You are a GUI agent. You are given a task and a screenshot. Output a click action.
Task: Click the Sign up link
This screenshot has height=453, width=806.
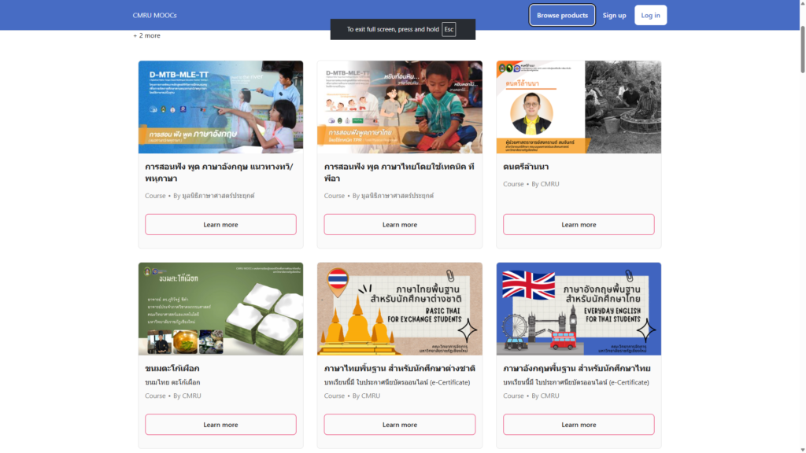tap(614, 16)
